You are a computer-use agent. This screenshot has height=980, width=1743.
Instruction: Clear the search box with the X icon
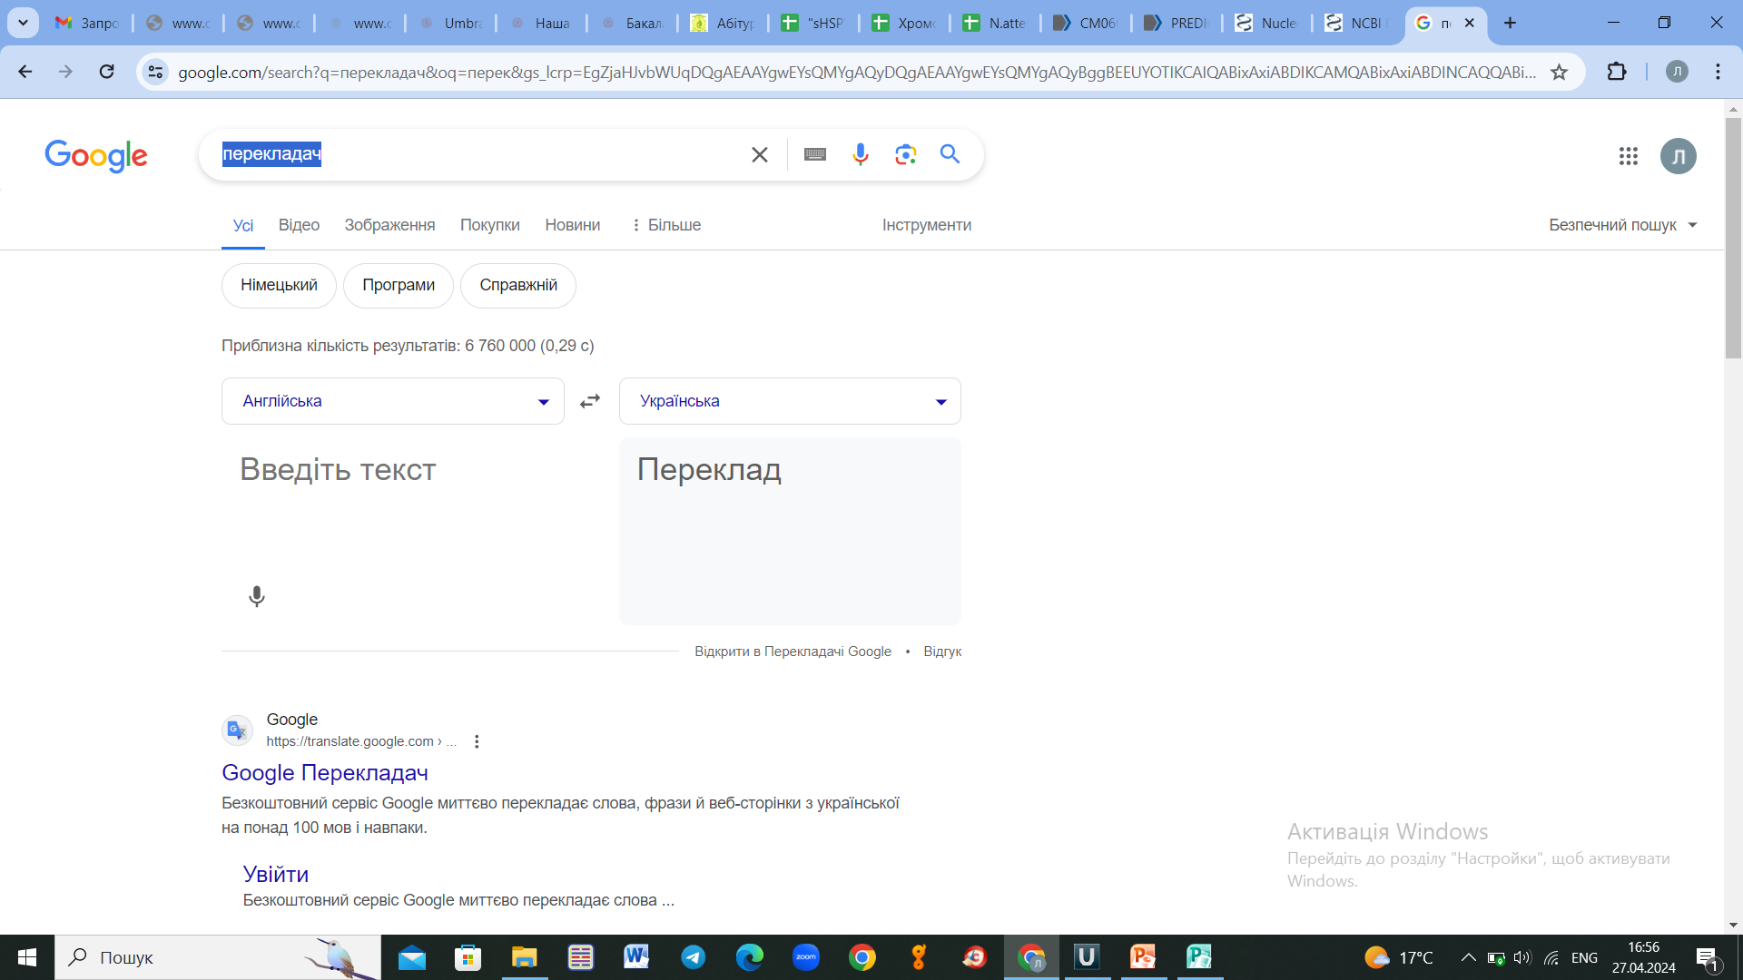pyautogui.click(x=760, y=155)
